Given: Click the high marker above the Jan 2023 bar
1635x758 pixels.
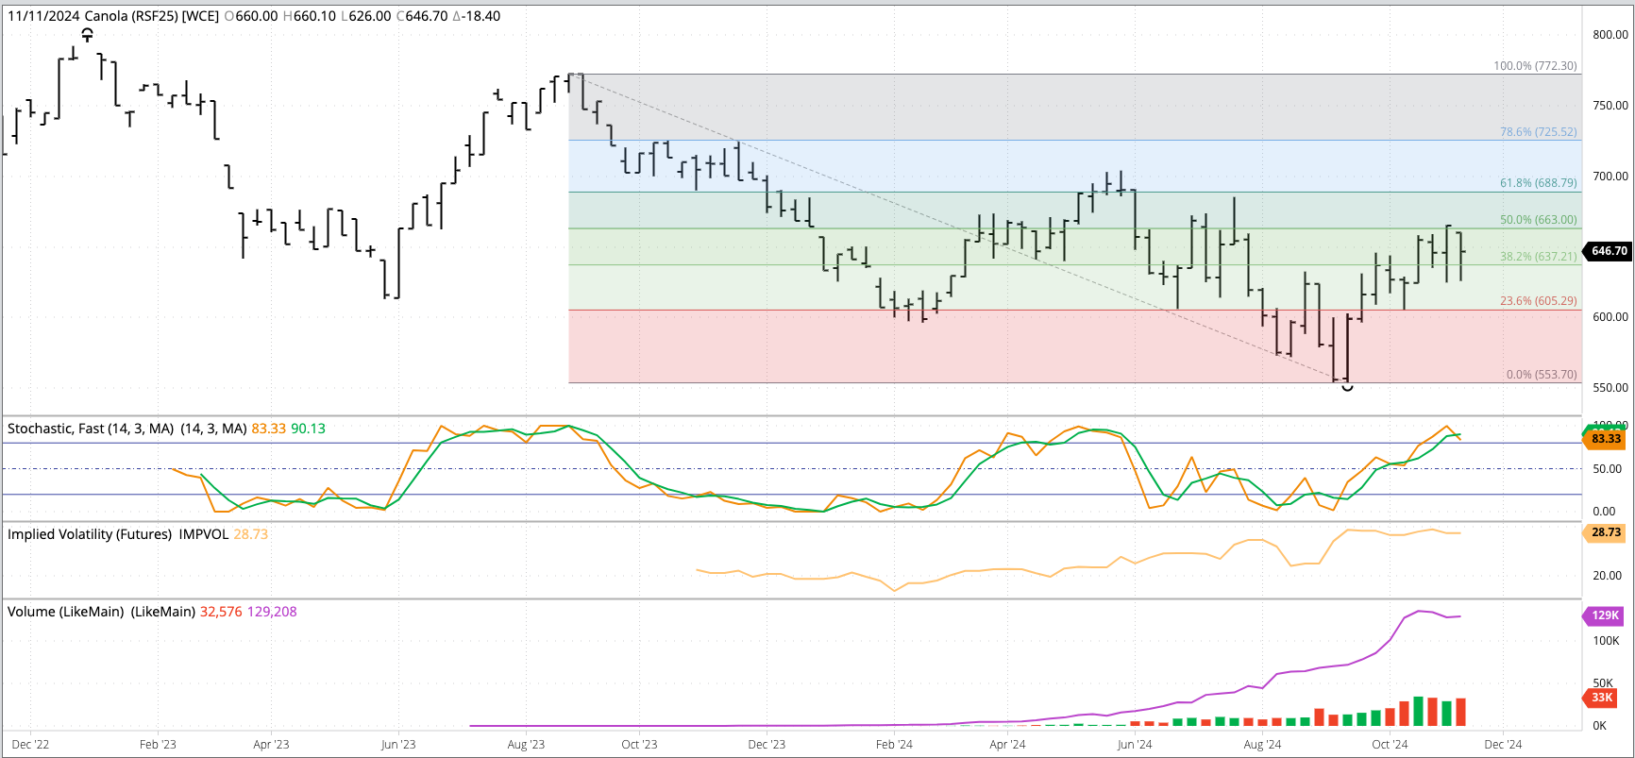Looking at the screenshot, I should coord(87,34).
